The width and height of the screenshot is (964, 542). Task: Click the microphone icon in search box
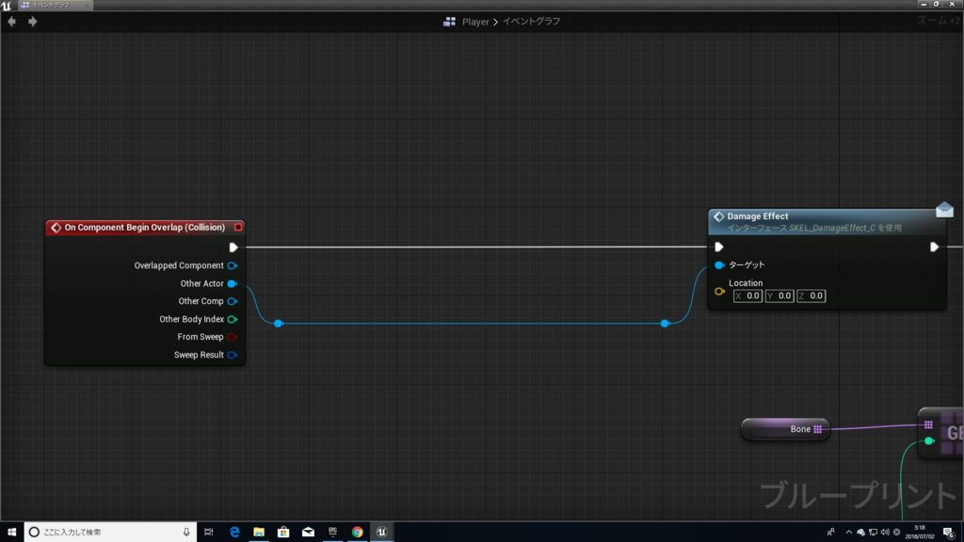click(186, 533)
